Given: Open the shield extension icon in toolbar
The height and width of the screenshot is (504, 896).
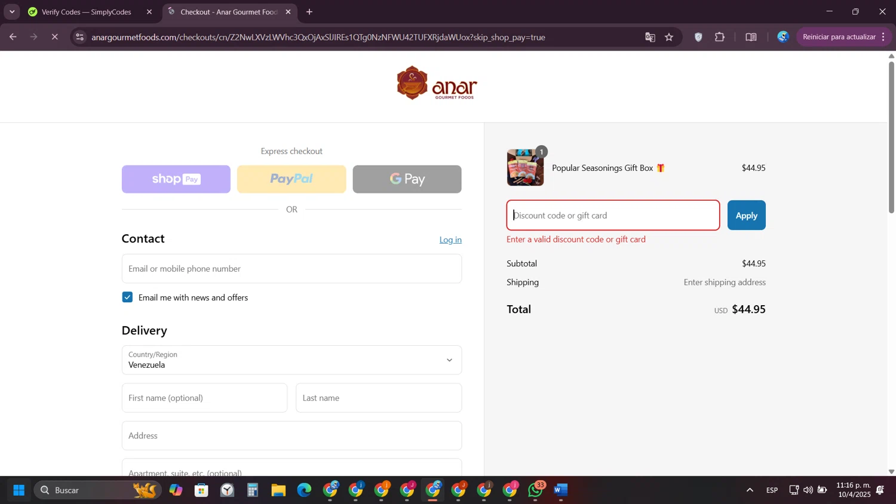Looking at the screenshot, I should 698,37.
